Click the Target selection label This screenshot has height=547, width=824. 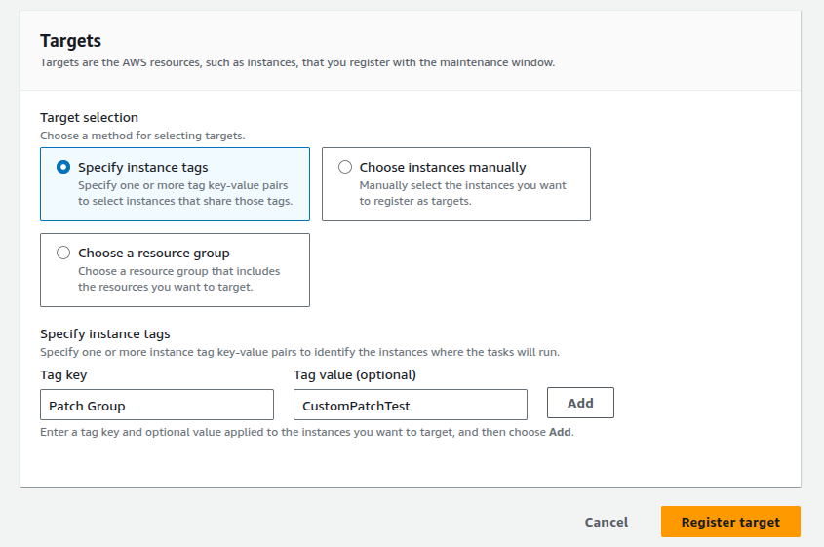pyautogui.click(x=90, y=117)
